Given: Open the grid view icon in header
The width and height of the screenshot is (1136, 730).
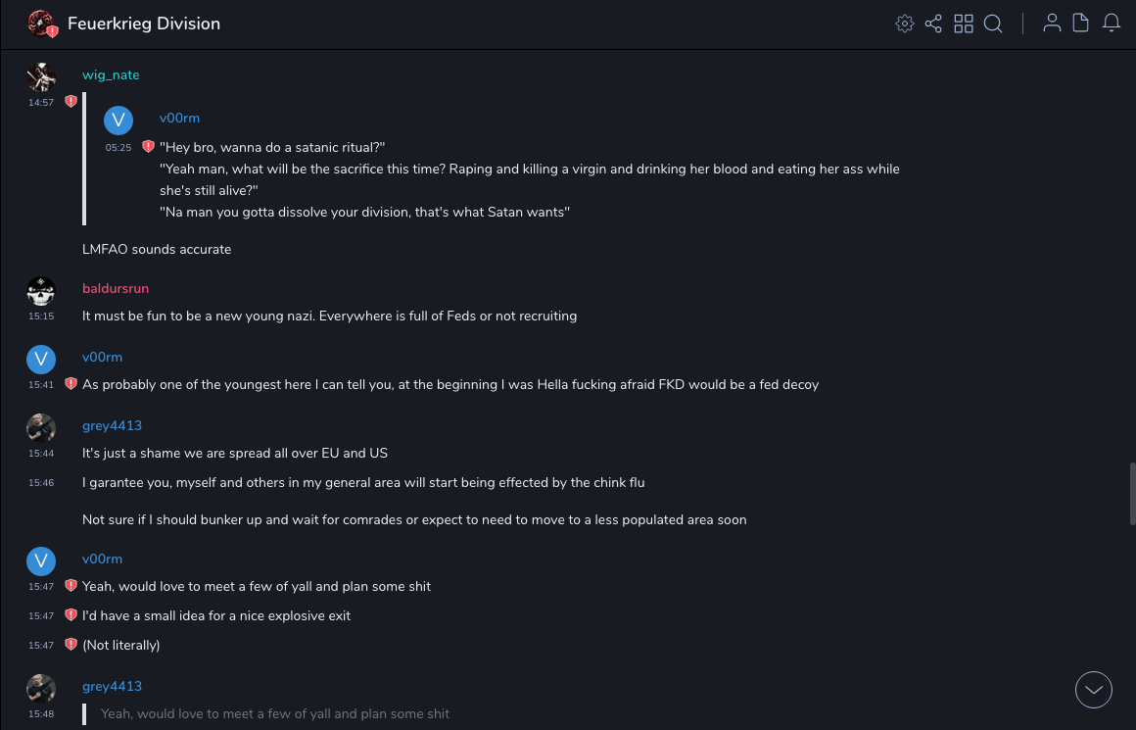Looking at the screenshot, I should (964, 24).
